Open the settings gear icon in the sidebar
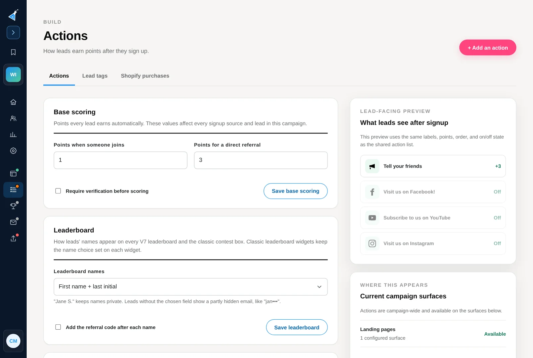The image size is (533, 358). (13, 151)
